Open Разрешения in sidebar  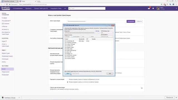(6, 72)
